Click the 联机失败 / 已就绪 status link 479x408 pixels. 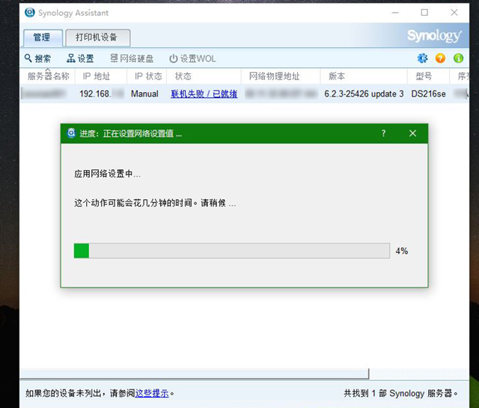click(204, 94)
